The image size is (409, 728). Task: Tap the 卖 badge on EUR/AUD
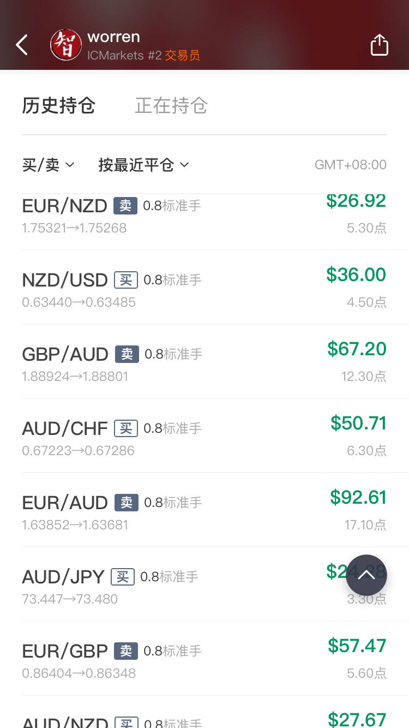(x=127, y=503)
